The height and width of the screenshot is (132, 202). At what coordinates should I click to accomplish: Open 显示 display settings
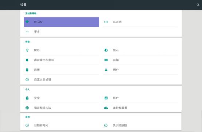[x=140, y=50]
